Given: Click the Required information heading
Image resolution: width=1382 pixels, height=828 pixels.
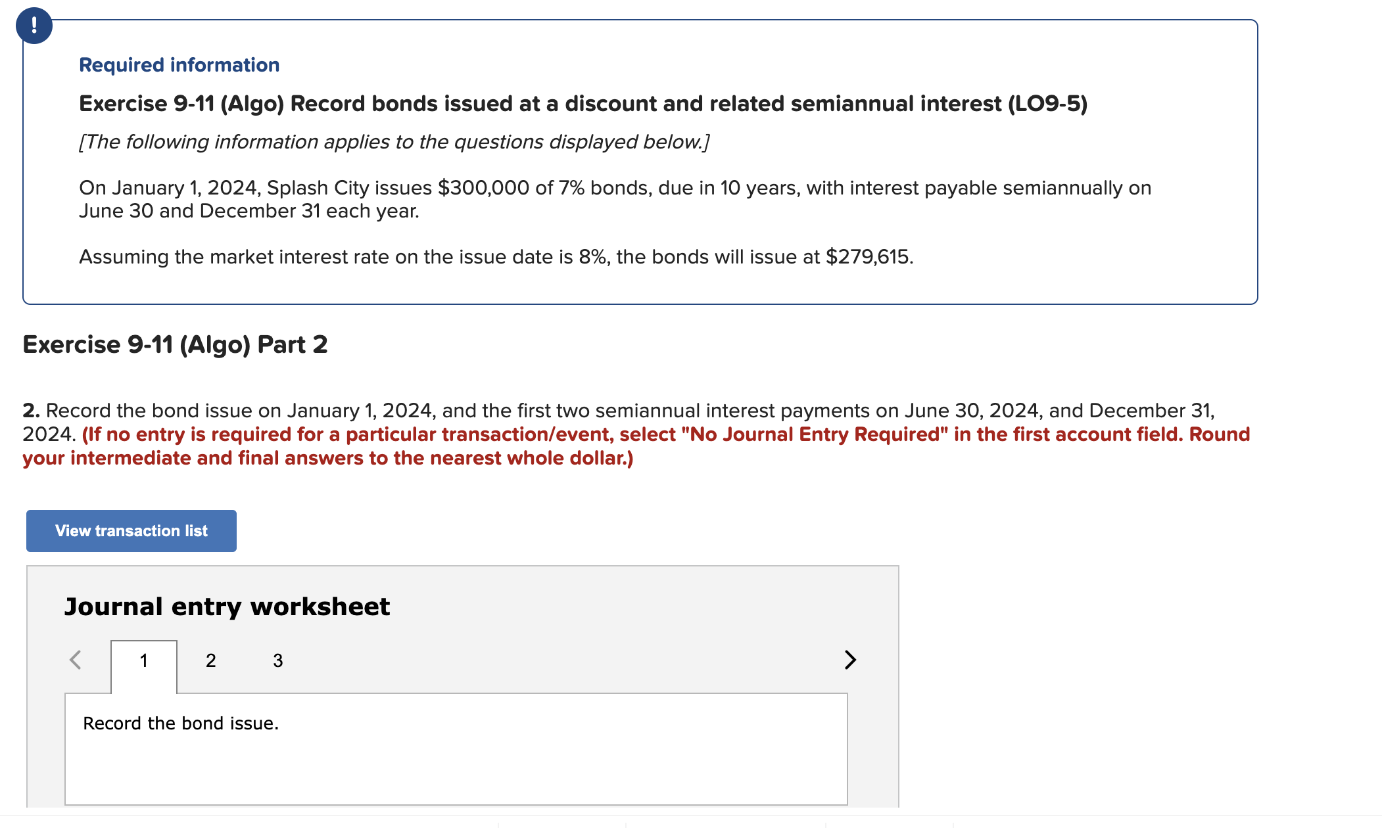Looking at the screenshot, I should 178,64.
